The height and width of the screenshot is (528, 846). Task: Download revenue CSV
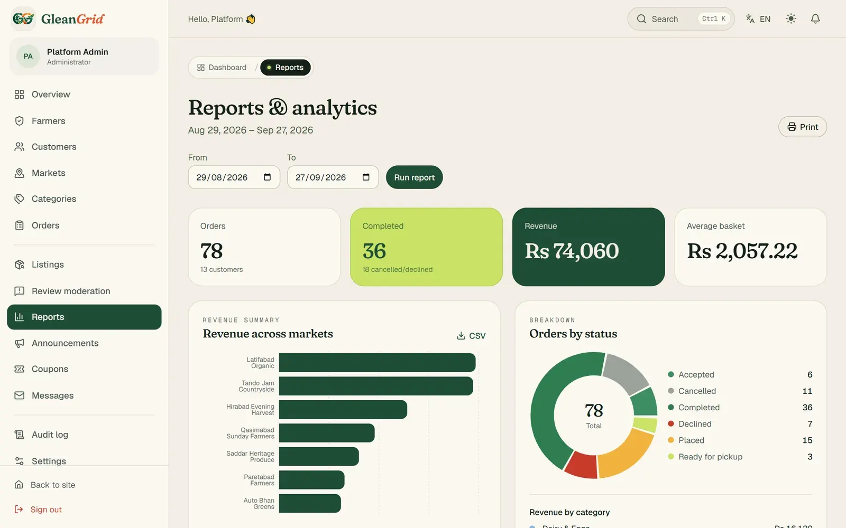[x=471, y=336]
